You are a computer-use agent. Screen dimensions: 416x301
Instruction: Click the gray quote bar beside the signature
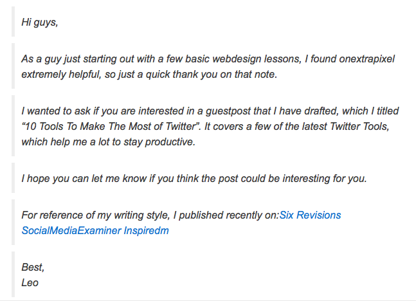[13, 275]
